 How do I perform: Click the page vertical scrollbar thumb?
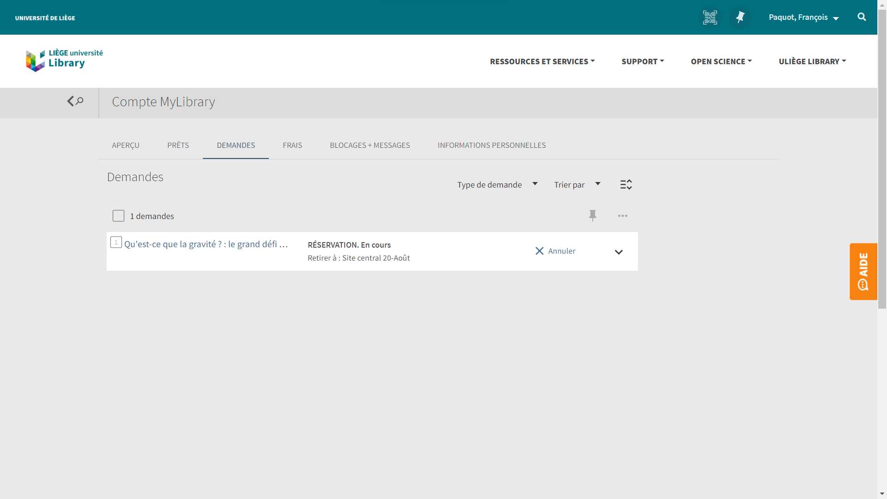[882, 159]
